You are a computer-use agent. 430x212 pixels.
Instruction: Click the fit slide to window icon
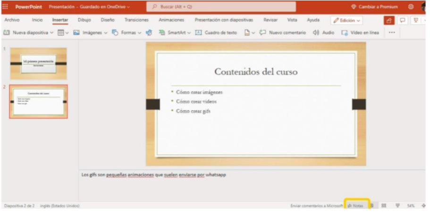click(x=423, y=206)
